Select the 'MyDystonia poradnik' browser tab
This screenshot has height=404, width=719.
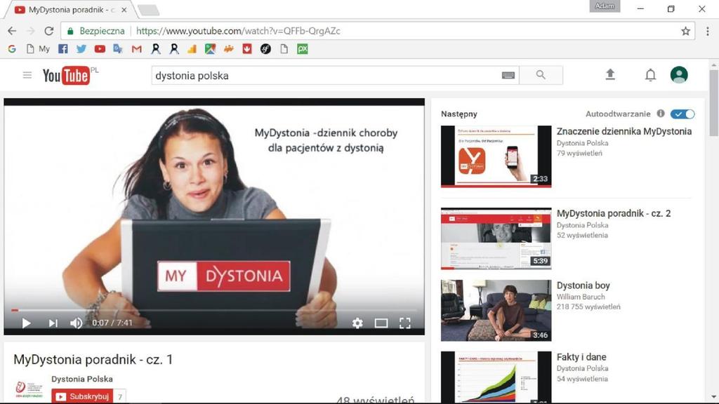point(70,10)
